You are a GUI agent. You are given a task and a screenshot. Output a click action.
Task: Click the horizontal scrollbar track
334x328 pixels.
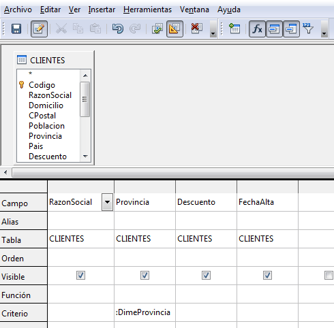[172, 173]
